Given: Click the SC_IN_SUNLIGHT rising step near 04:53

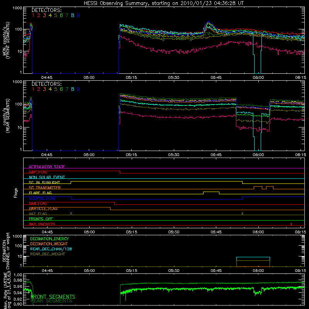Looking at the screenshot, I should point(71,182).
